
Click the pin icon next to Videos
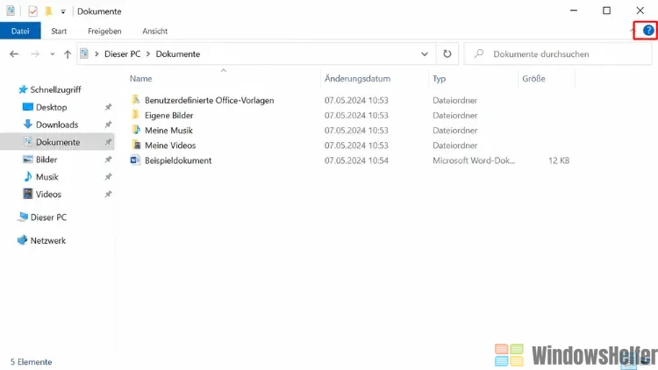(x=108, y=195)
